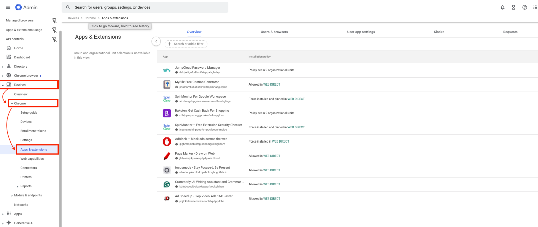Click the Dashboard icon
The image size is (538, 227).
point(9,57)
